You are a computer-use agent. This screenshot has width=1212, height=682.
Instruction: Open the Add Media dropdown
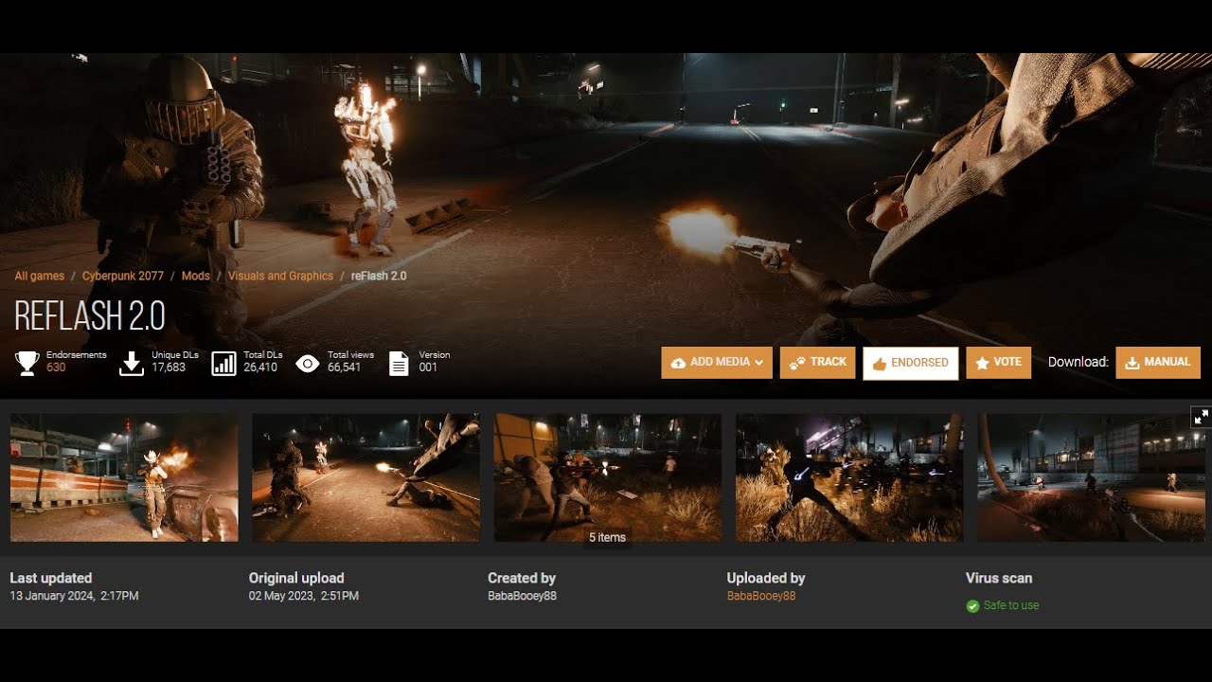(x=717, y=363)
